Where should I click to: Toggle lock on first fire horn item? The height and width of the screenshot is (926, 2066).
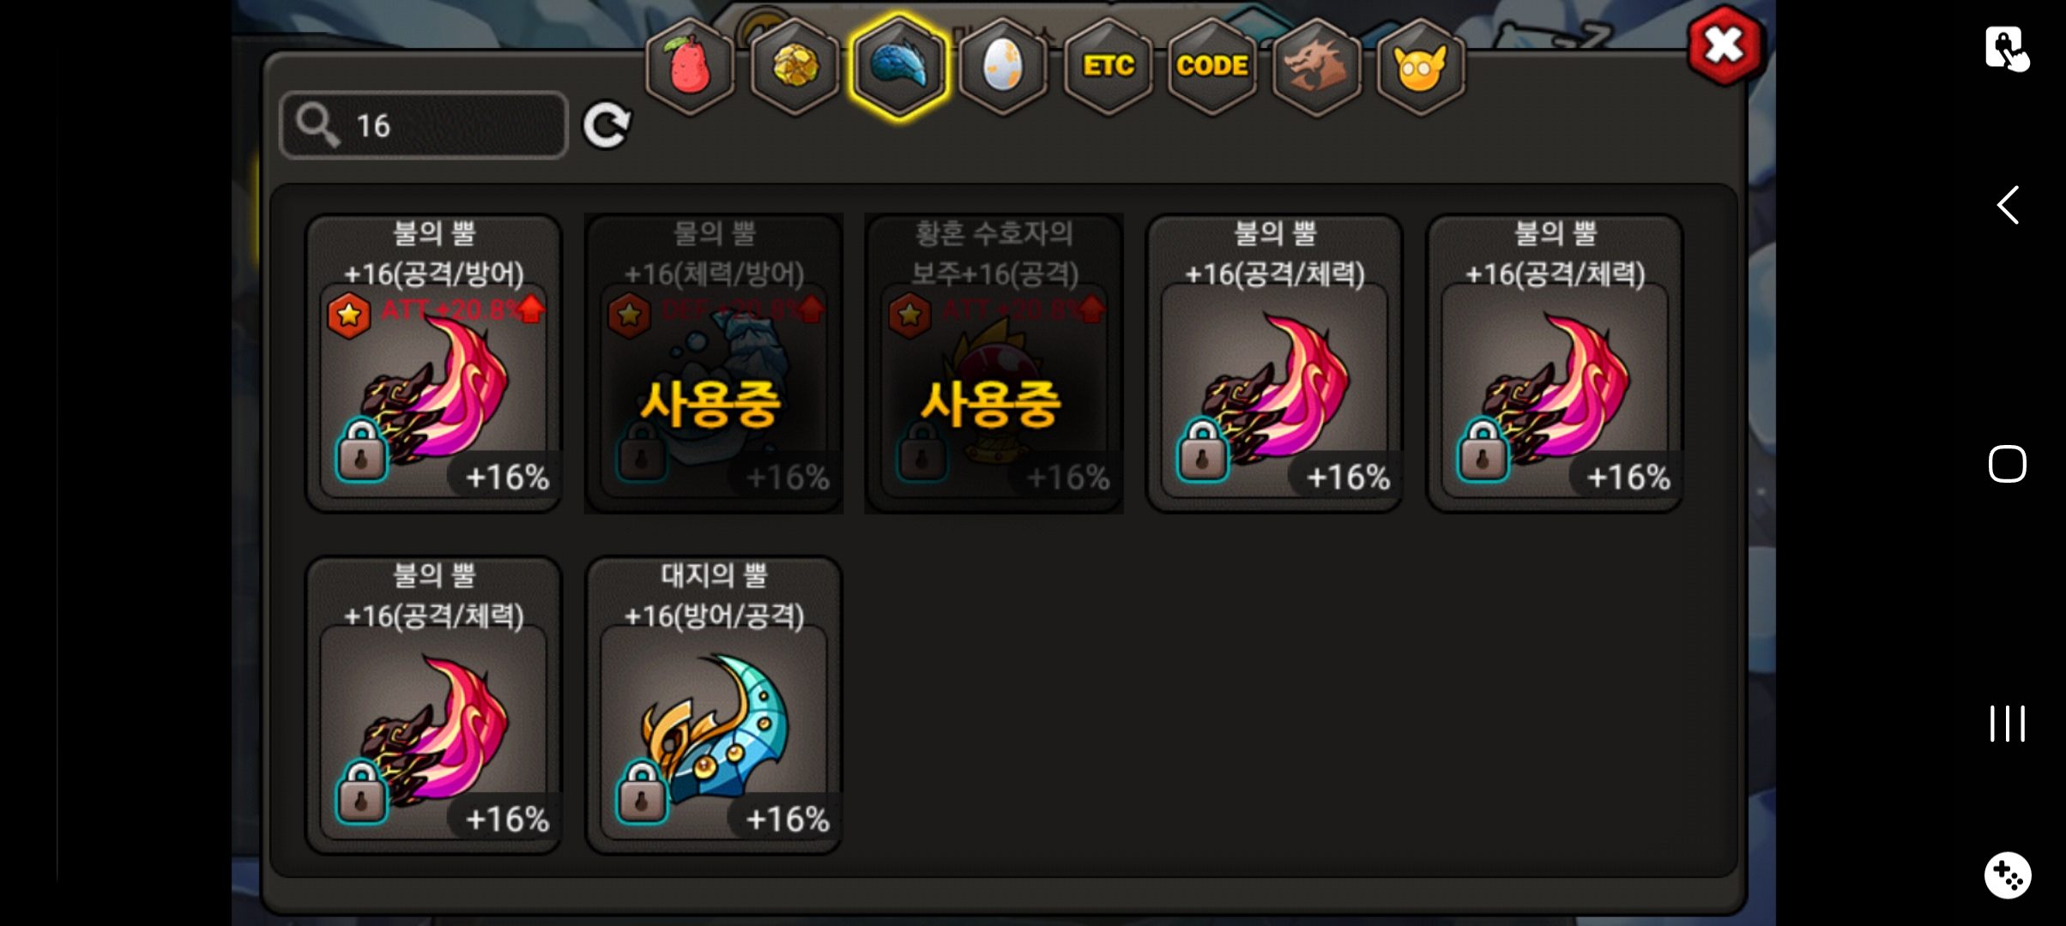click(361, 449)
